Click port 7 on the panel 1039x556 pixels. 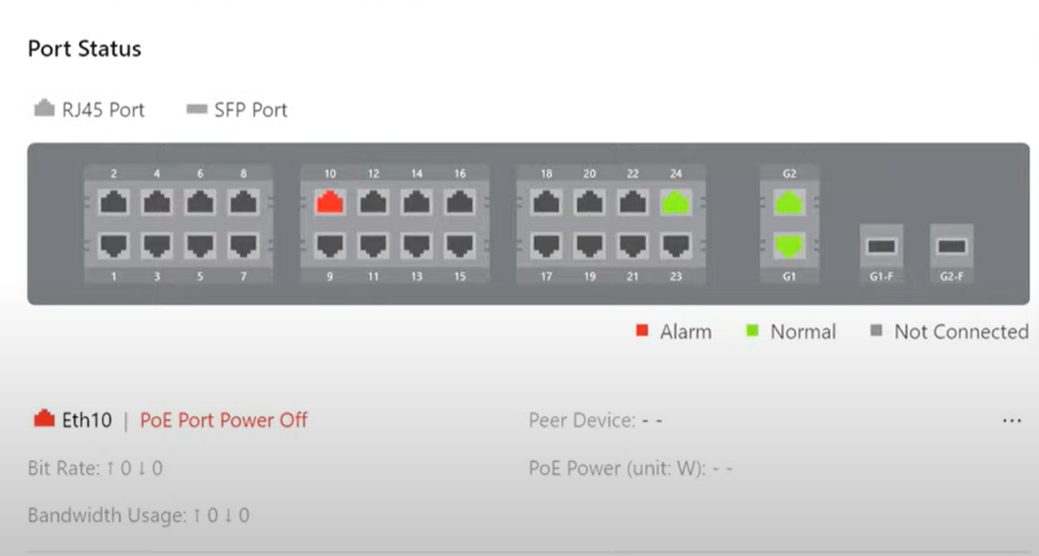click(x=243, y=246)
